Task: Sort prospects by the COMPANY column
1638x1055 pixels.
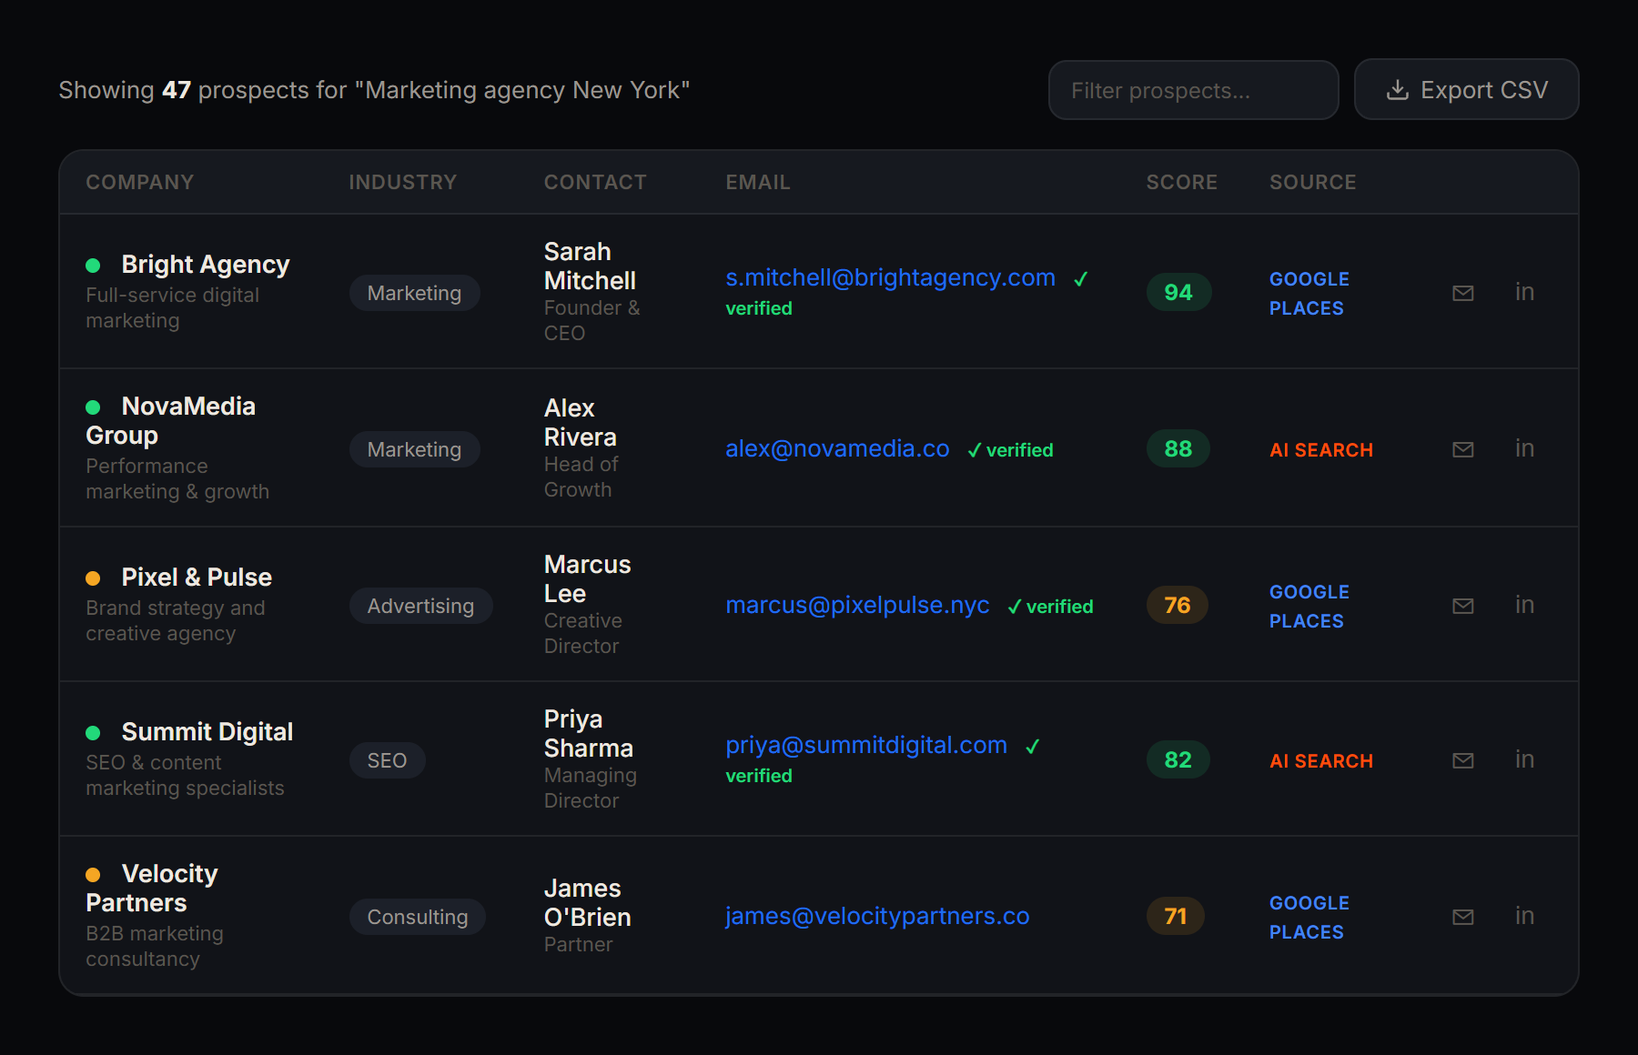Action: click(140, 182)
